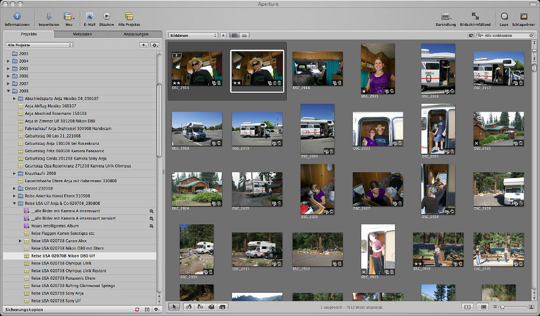
Task: Select thumbnail DSC_2915
Action: point(378,69)
